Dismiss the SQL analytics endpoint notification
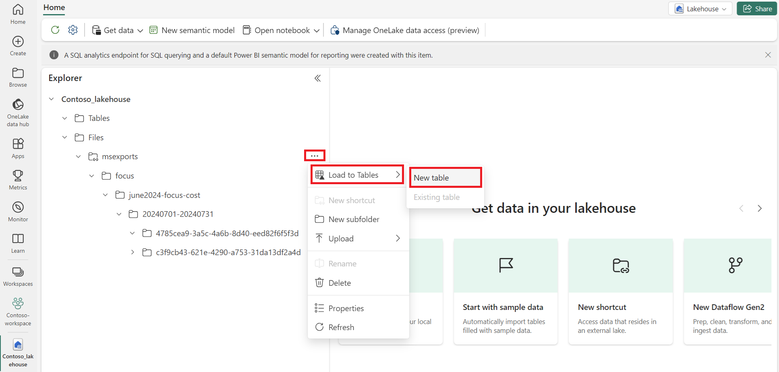 click(x=768, y=55)
